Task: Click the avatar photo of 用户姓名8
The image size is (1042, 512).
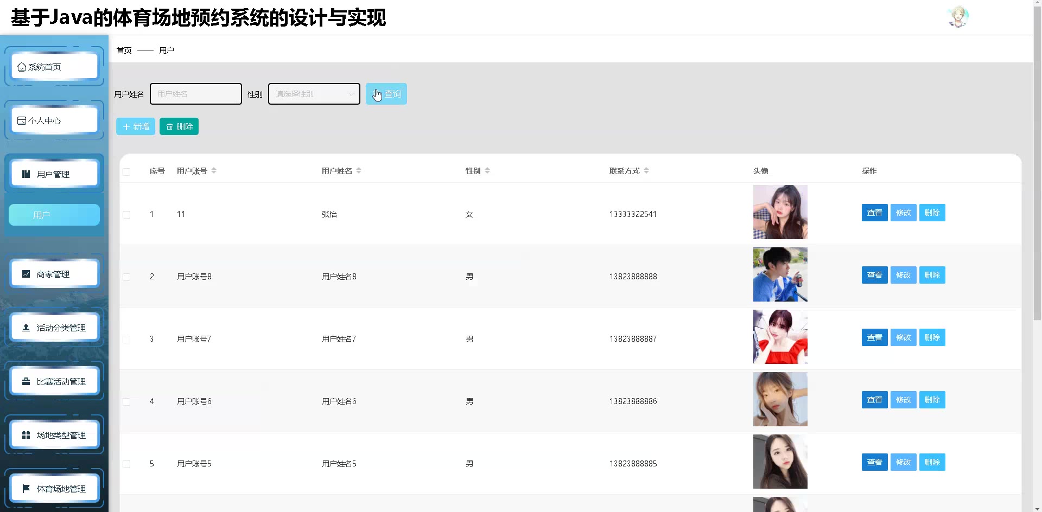Action: point(780,274)
